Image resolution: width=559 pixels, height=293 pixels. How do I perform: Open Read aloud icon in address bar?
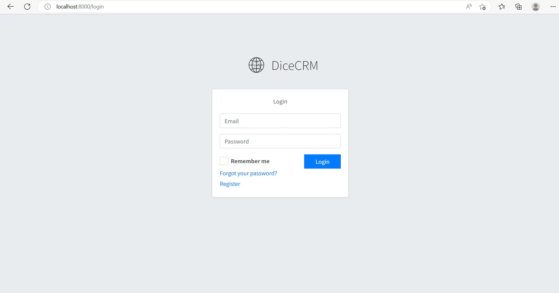469,7
